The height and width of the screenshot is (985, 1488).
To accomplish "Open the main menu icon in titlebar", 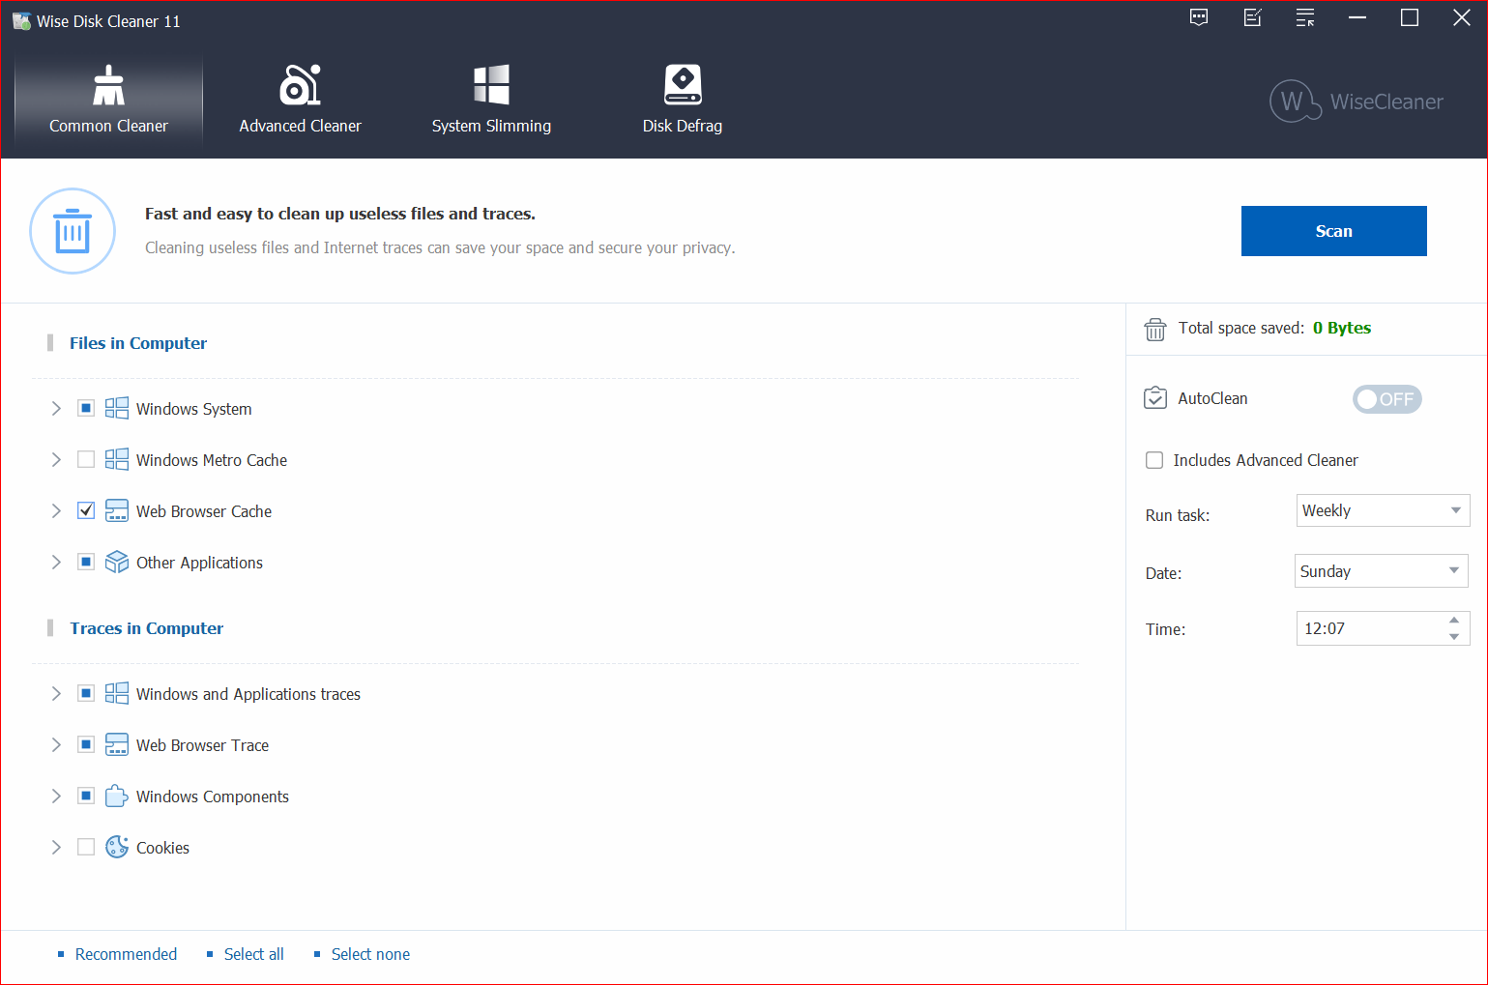I will pos(1304,17).
